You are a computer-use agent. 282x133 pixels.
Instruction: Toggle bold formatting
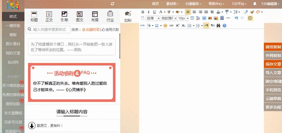(143, 12)
